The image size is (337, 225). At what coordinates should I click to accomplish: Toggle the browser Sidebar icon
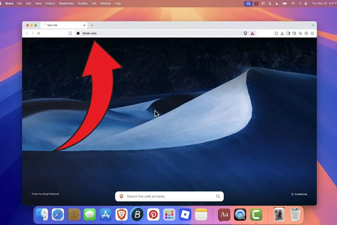[288, 33]
